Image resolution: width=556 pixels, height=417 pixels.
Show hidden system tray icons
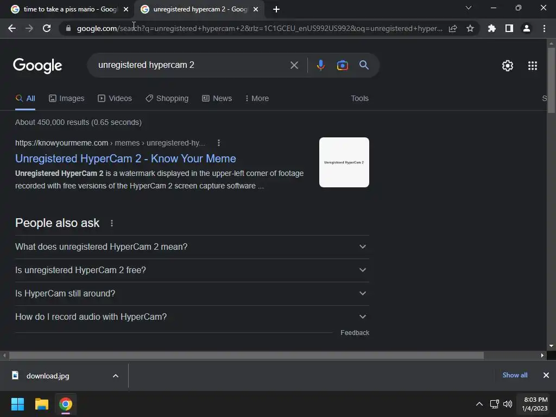479,404
